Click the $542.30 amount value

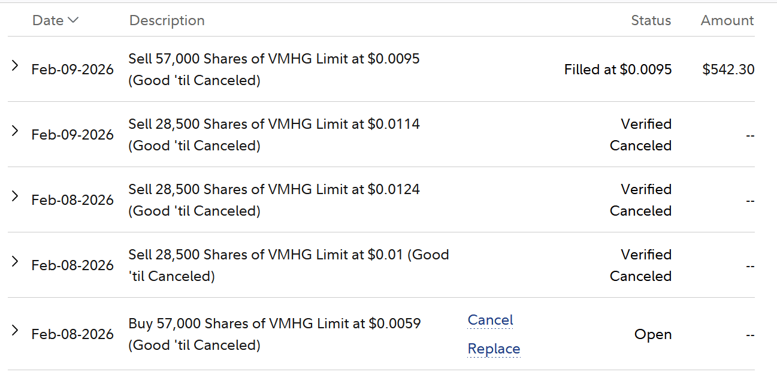(728, 69)
